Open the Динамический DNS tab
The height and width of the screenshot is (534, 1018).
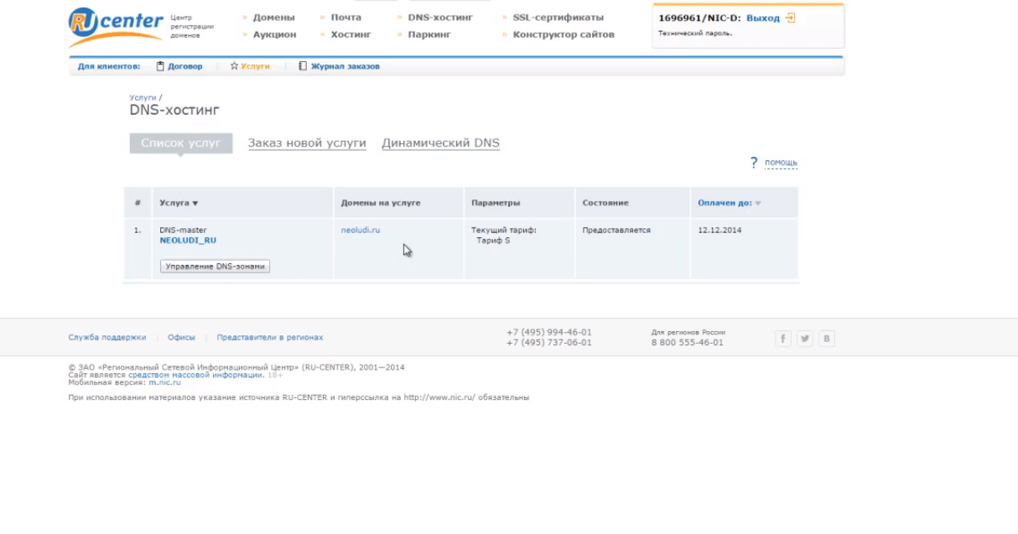(440, 143)
